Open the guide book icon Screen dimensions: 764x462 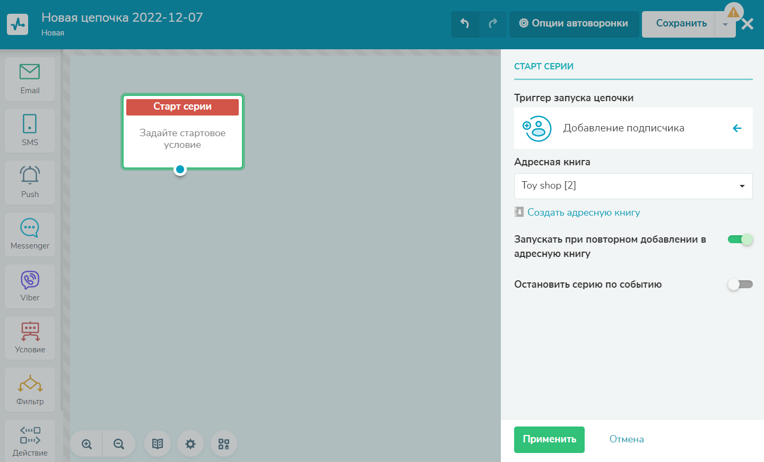click(158, 444)
